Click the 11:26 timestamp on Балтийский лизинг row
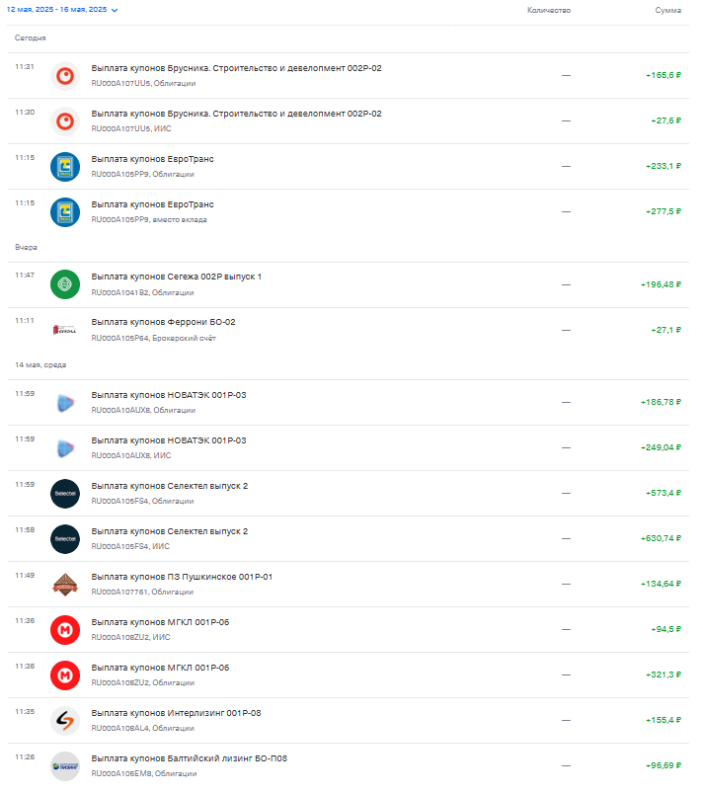The image size is (703, 793). 25,757
